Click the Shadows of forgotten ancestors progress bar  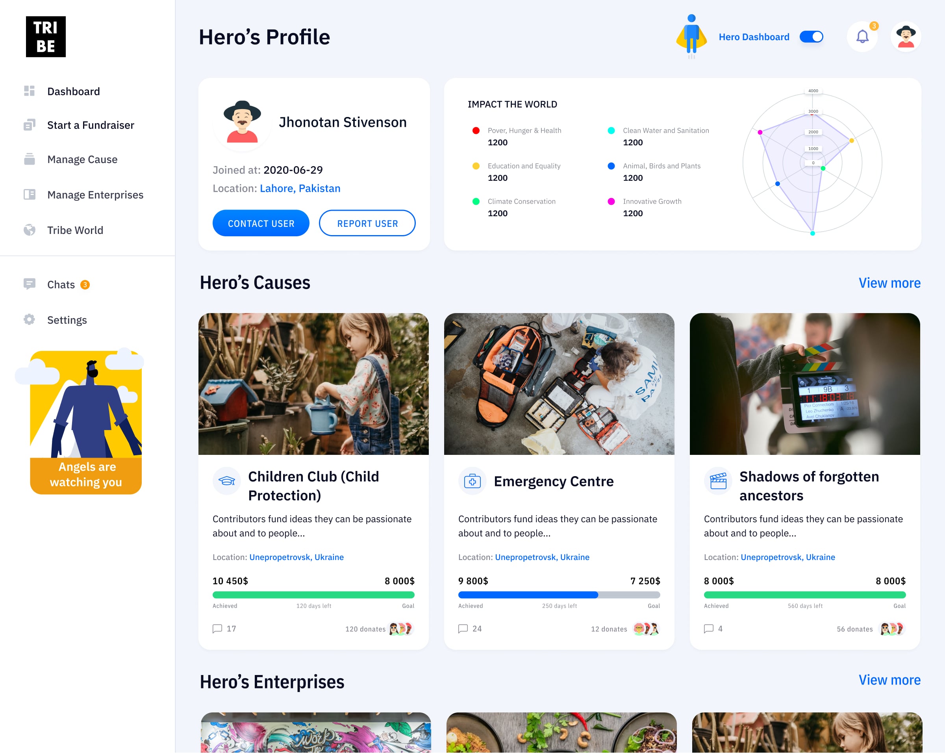point(805,595)
